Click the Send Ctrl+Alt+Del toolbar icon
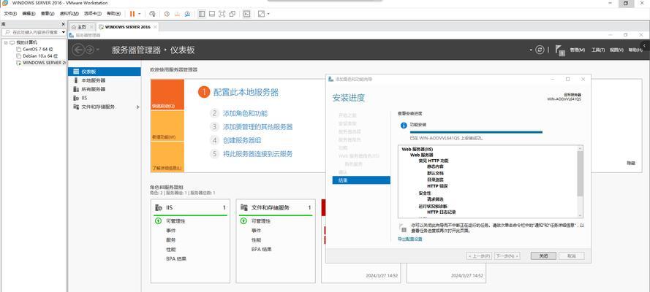Screen dimensions: 650x292 coord(152,14)
